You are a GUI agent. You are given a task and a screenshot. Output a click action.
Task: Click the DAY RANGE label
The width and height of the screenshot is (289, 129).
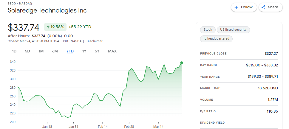[209, 65]
